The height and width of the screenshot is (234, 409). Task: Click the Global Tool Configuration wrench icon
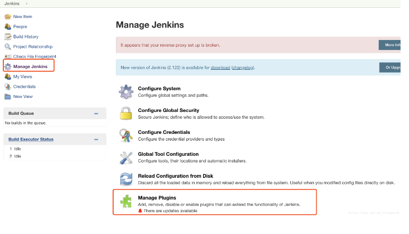(x=126, y=157)
